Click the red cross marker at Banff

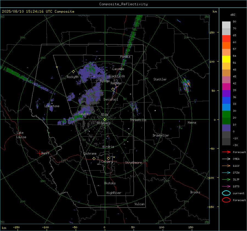point(39,153)
